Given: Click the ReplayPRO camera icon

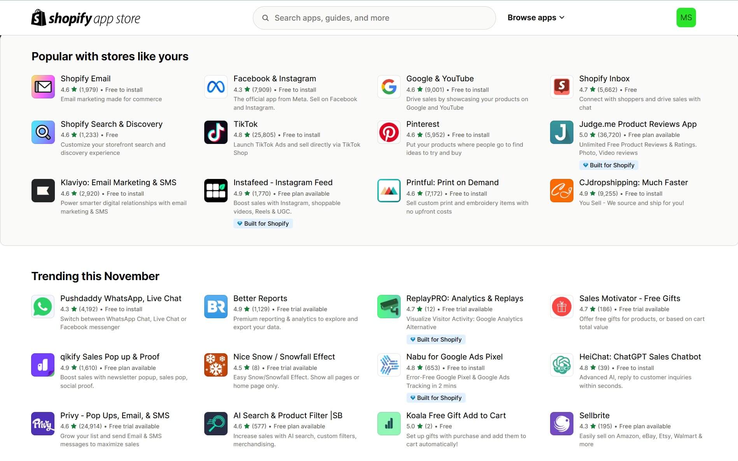Looking at the screenshot, I should point(389,307).
